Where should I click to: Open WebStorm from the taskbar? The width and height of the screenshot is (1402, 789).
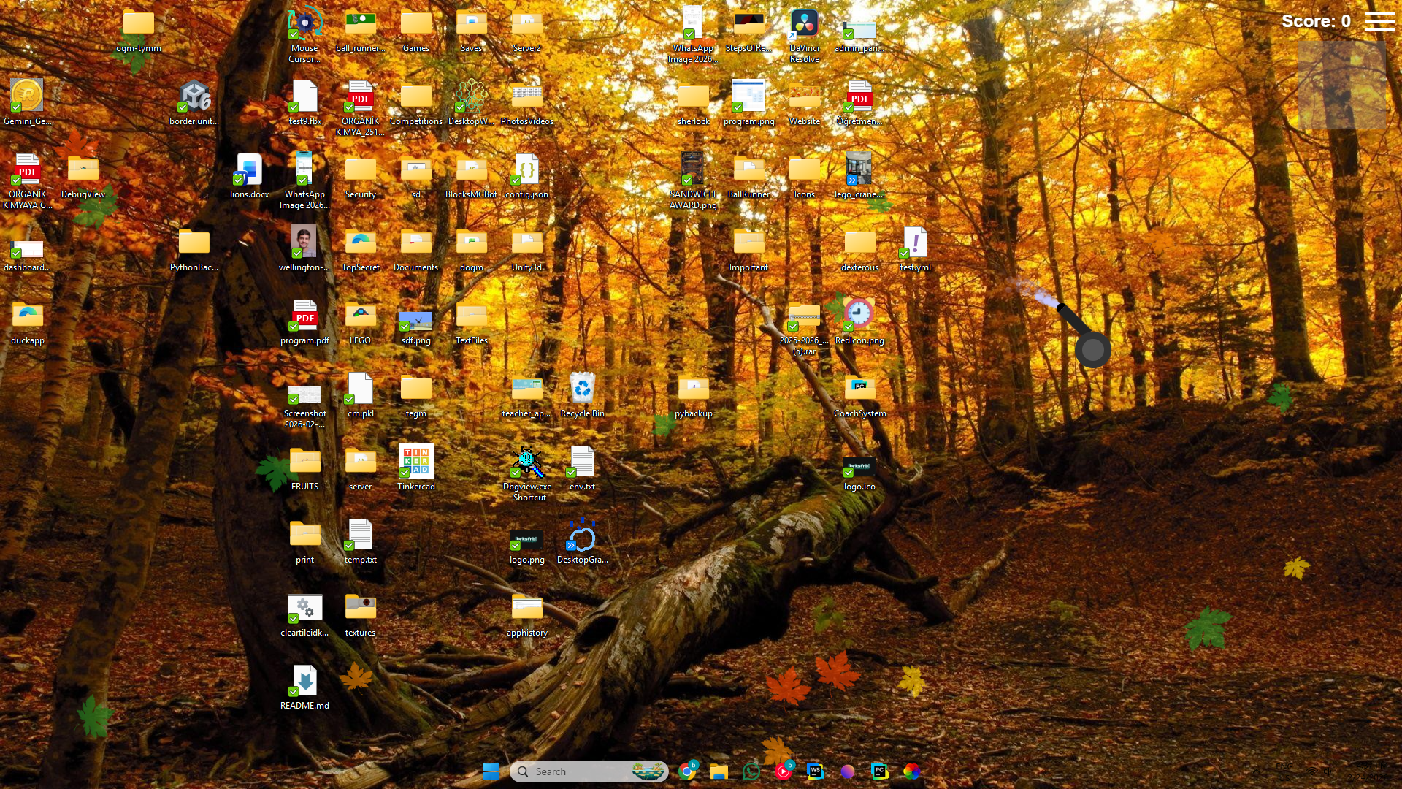tap(816, 771)
